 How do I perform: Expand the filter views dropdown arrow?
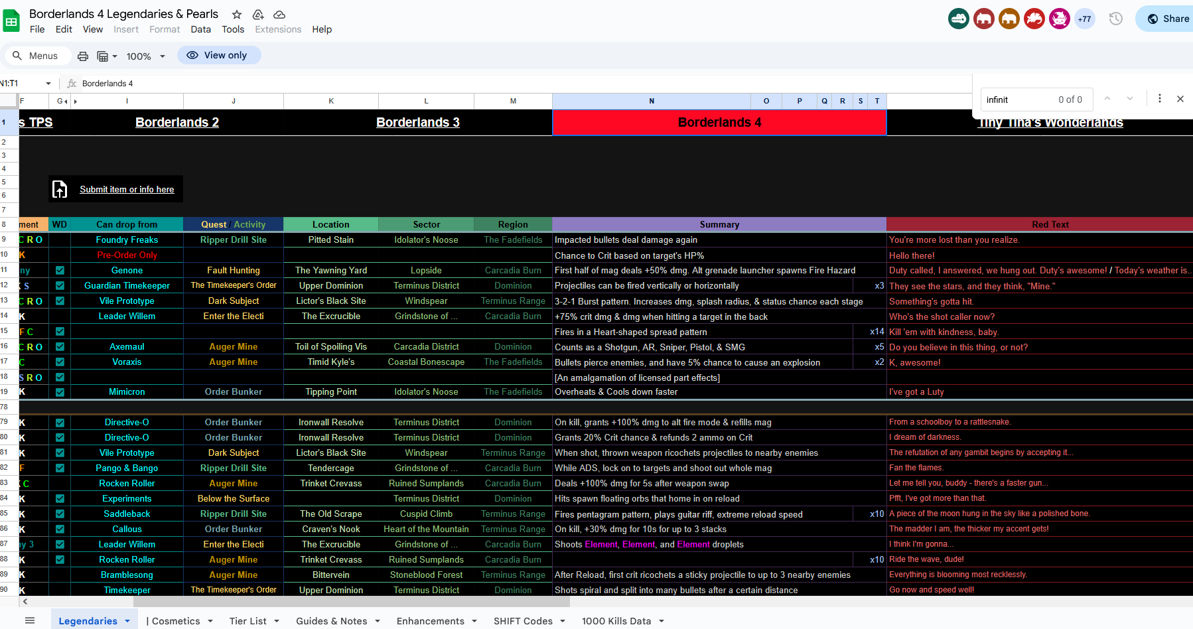(x=115, y=56)
